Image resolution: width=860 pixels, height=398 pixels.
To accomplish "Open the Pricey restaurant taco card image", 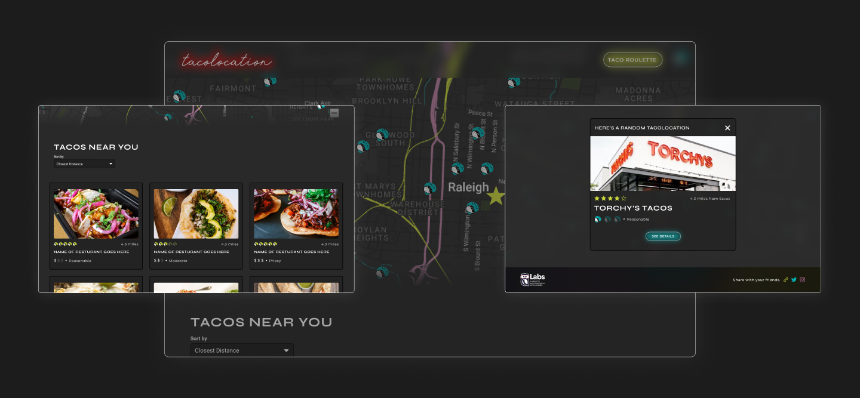I will pos(296,214).
